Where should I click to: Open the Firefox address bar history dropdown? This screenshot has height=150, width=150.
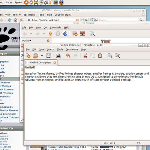click(82, 20)
